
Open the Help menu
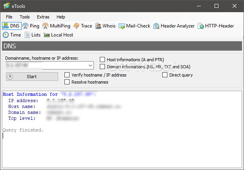tap(61, 17)
